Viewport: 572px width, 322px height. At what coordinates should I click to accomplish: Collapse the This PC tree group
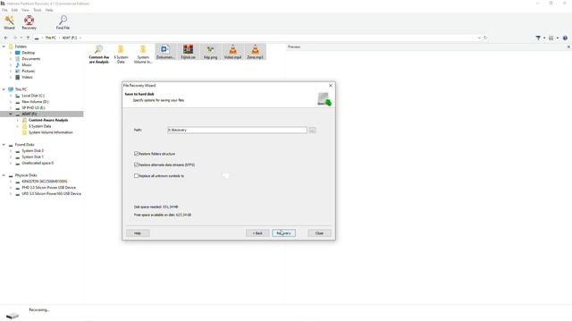4,89
